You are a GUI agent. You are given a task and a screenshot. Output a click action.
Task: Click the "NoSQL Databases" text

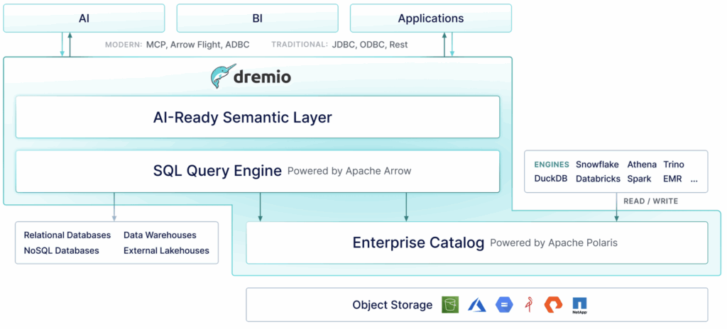(x=61, y=251)
